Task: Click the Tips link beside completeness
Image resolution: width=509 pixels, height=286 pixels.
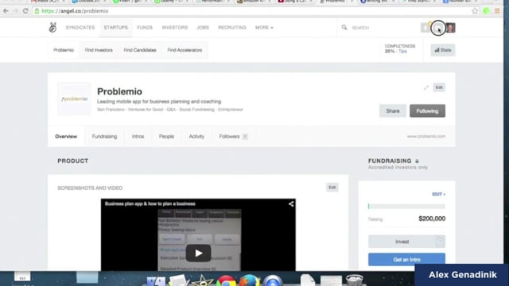Action: (402, 51)
